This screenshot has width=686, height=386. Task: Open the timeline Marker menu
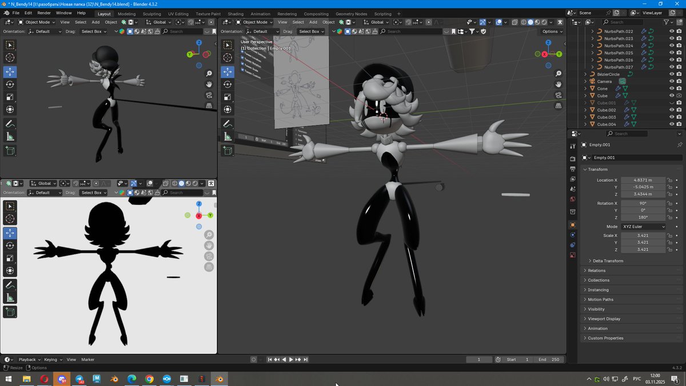tap(87, 360)
